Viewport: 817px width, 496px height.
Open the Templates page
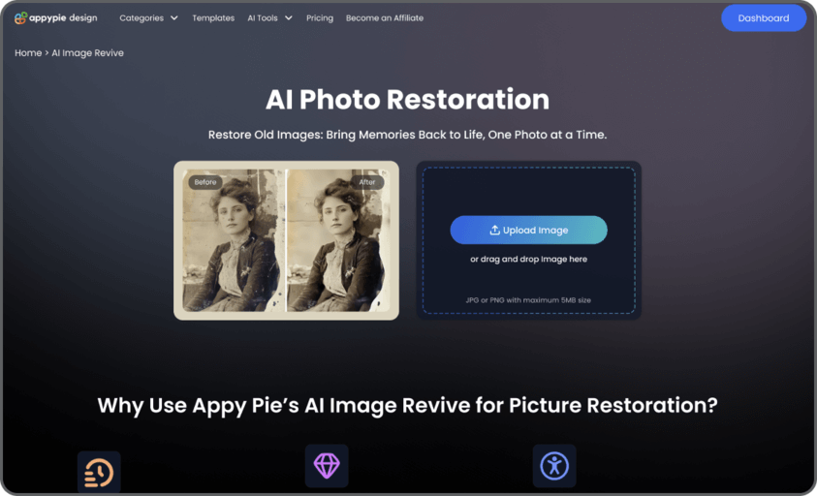point(213,17)
